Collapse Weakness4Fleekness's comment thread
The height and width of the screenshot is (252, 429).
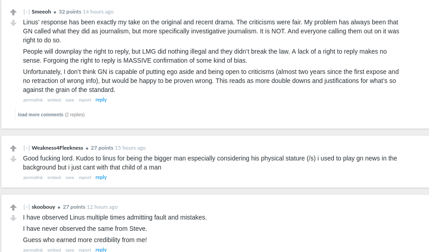[x=27, y=148]
